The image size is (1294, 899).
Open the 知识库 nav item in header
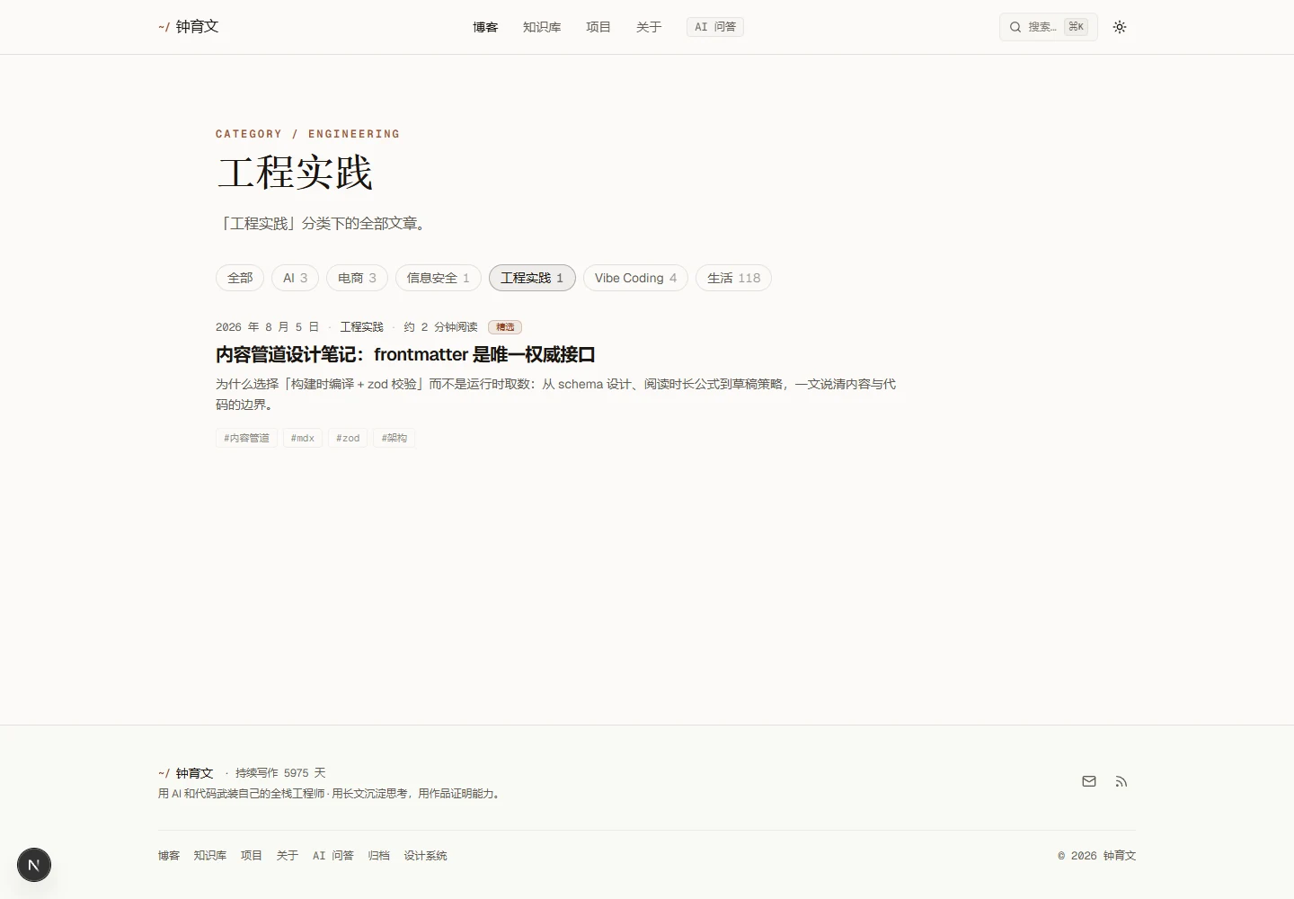tap(542, 27)
